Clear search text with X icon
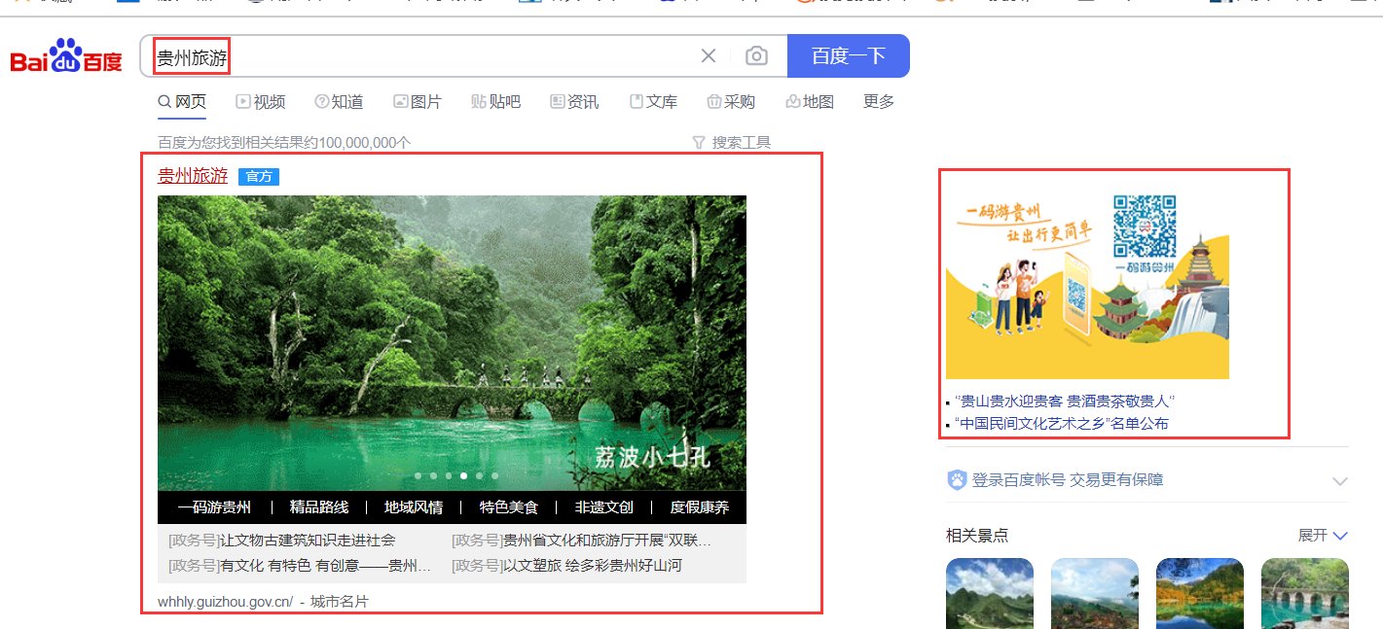 tap(709, 56)
